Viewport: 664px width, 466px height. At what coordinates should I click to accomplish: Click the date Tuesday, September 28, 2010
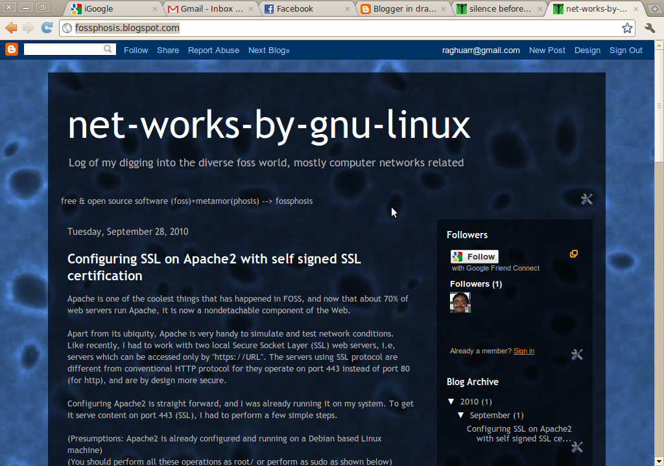(128, 232)
